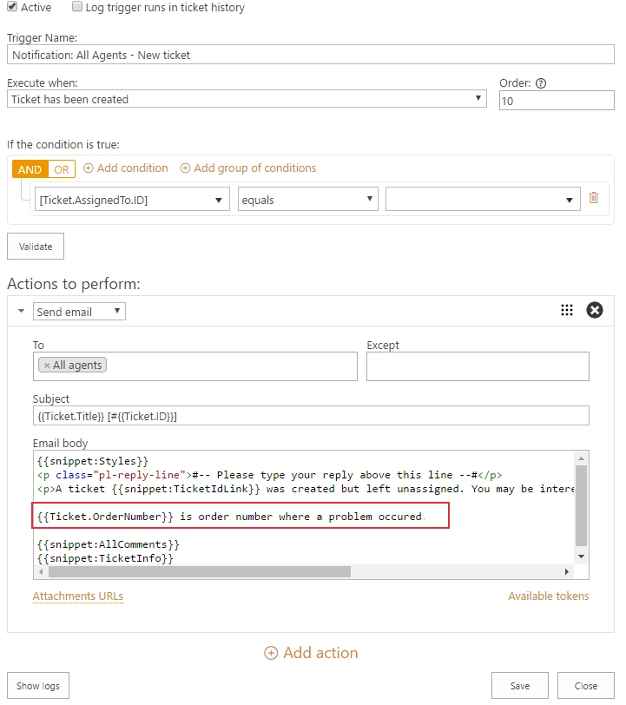Remove the Send email action

pos(594,310)
